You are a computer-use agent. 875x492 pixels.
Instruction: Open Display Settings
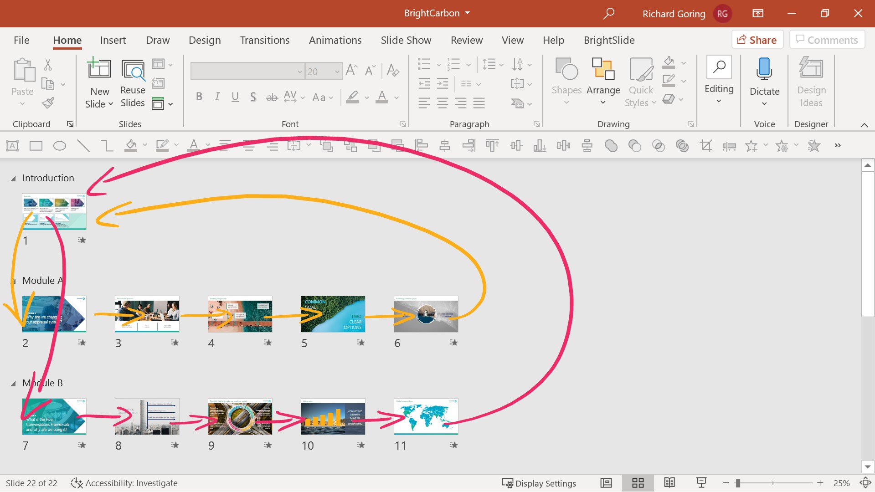539,483
